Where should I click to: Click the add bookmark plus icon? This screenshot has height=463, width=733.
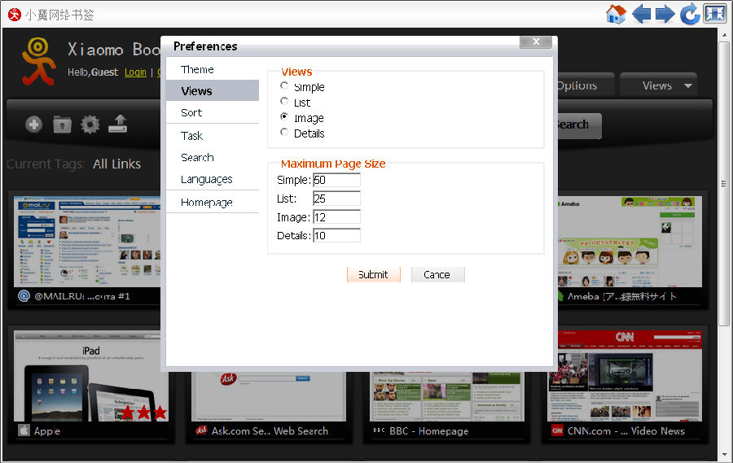pyautogui.click(x=33, y=124)
